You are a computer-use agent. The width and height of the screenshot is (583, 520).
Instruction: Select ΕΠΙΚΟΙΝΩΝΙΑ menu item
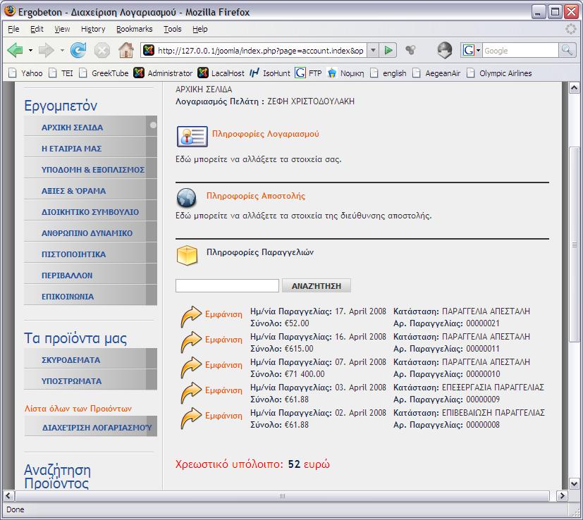pyautogui.click(x=90, y=297)
